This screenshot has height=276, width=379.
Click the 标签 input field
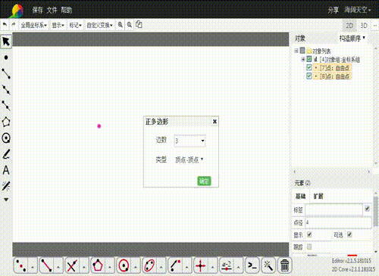click(x=334, y=209)
